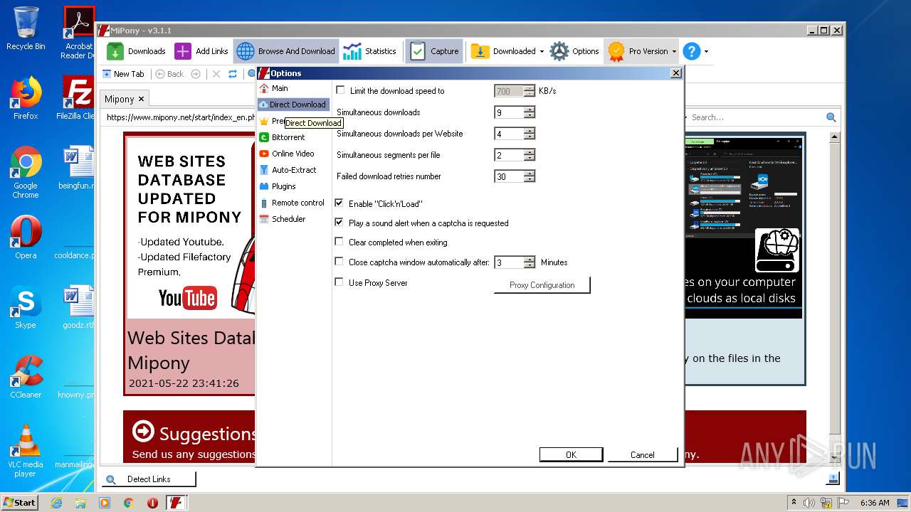Open the CCleaner desktop shortcut

pyautogui.click(x=26, y=377)
